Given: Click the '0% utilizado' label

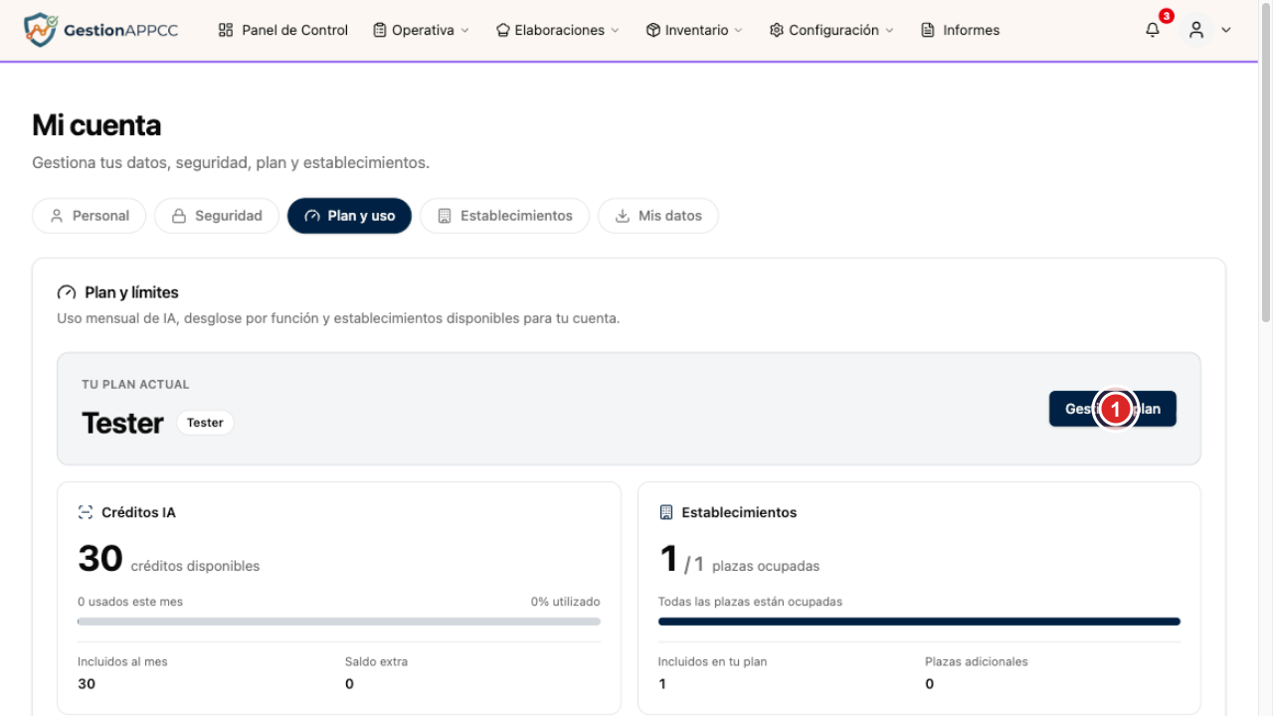Looking at the screenshot, I should [565, 602].
